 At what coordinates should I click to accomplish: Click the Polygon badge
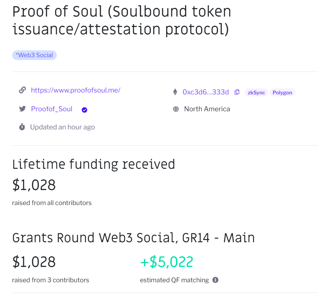tap(282, 93)
